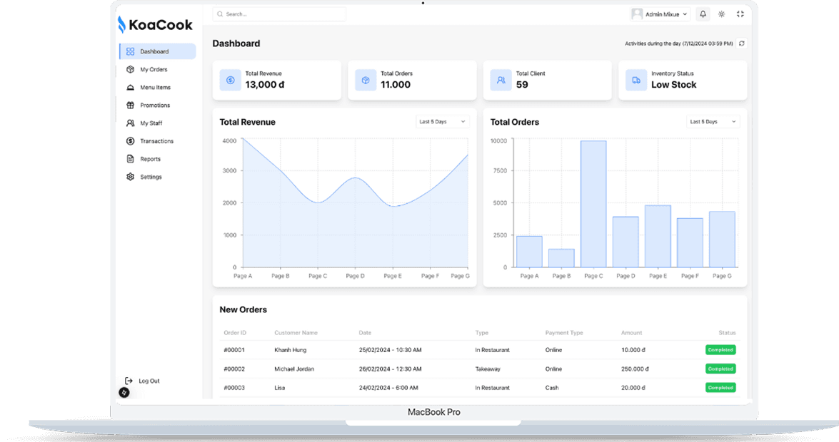Expand Total Revenue Last 5 Days dropdown

click(443, 122)
